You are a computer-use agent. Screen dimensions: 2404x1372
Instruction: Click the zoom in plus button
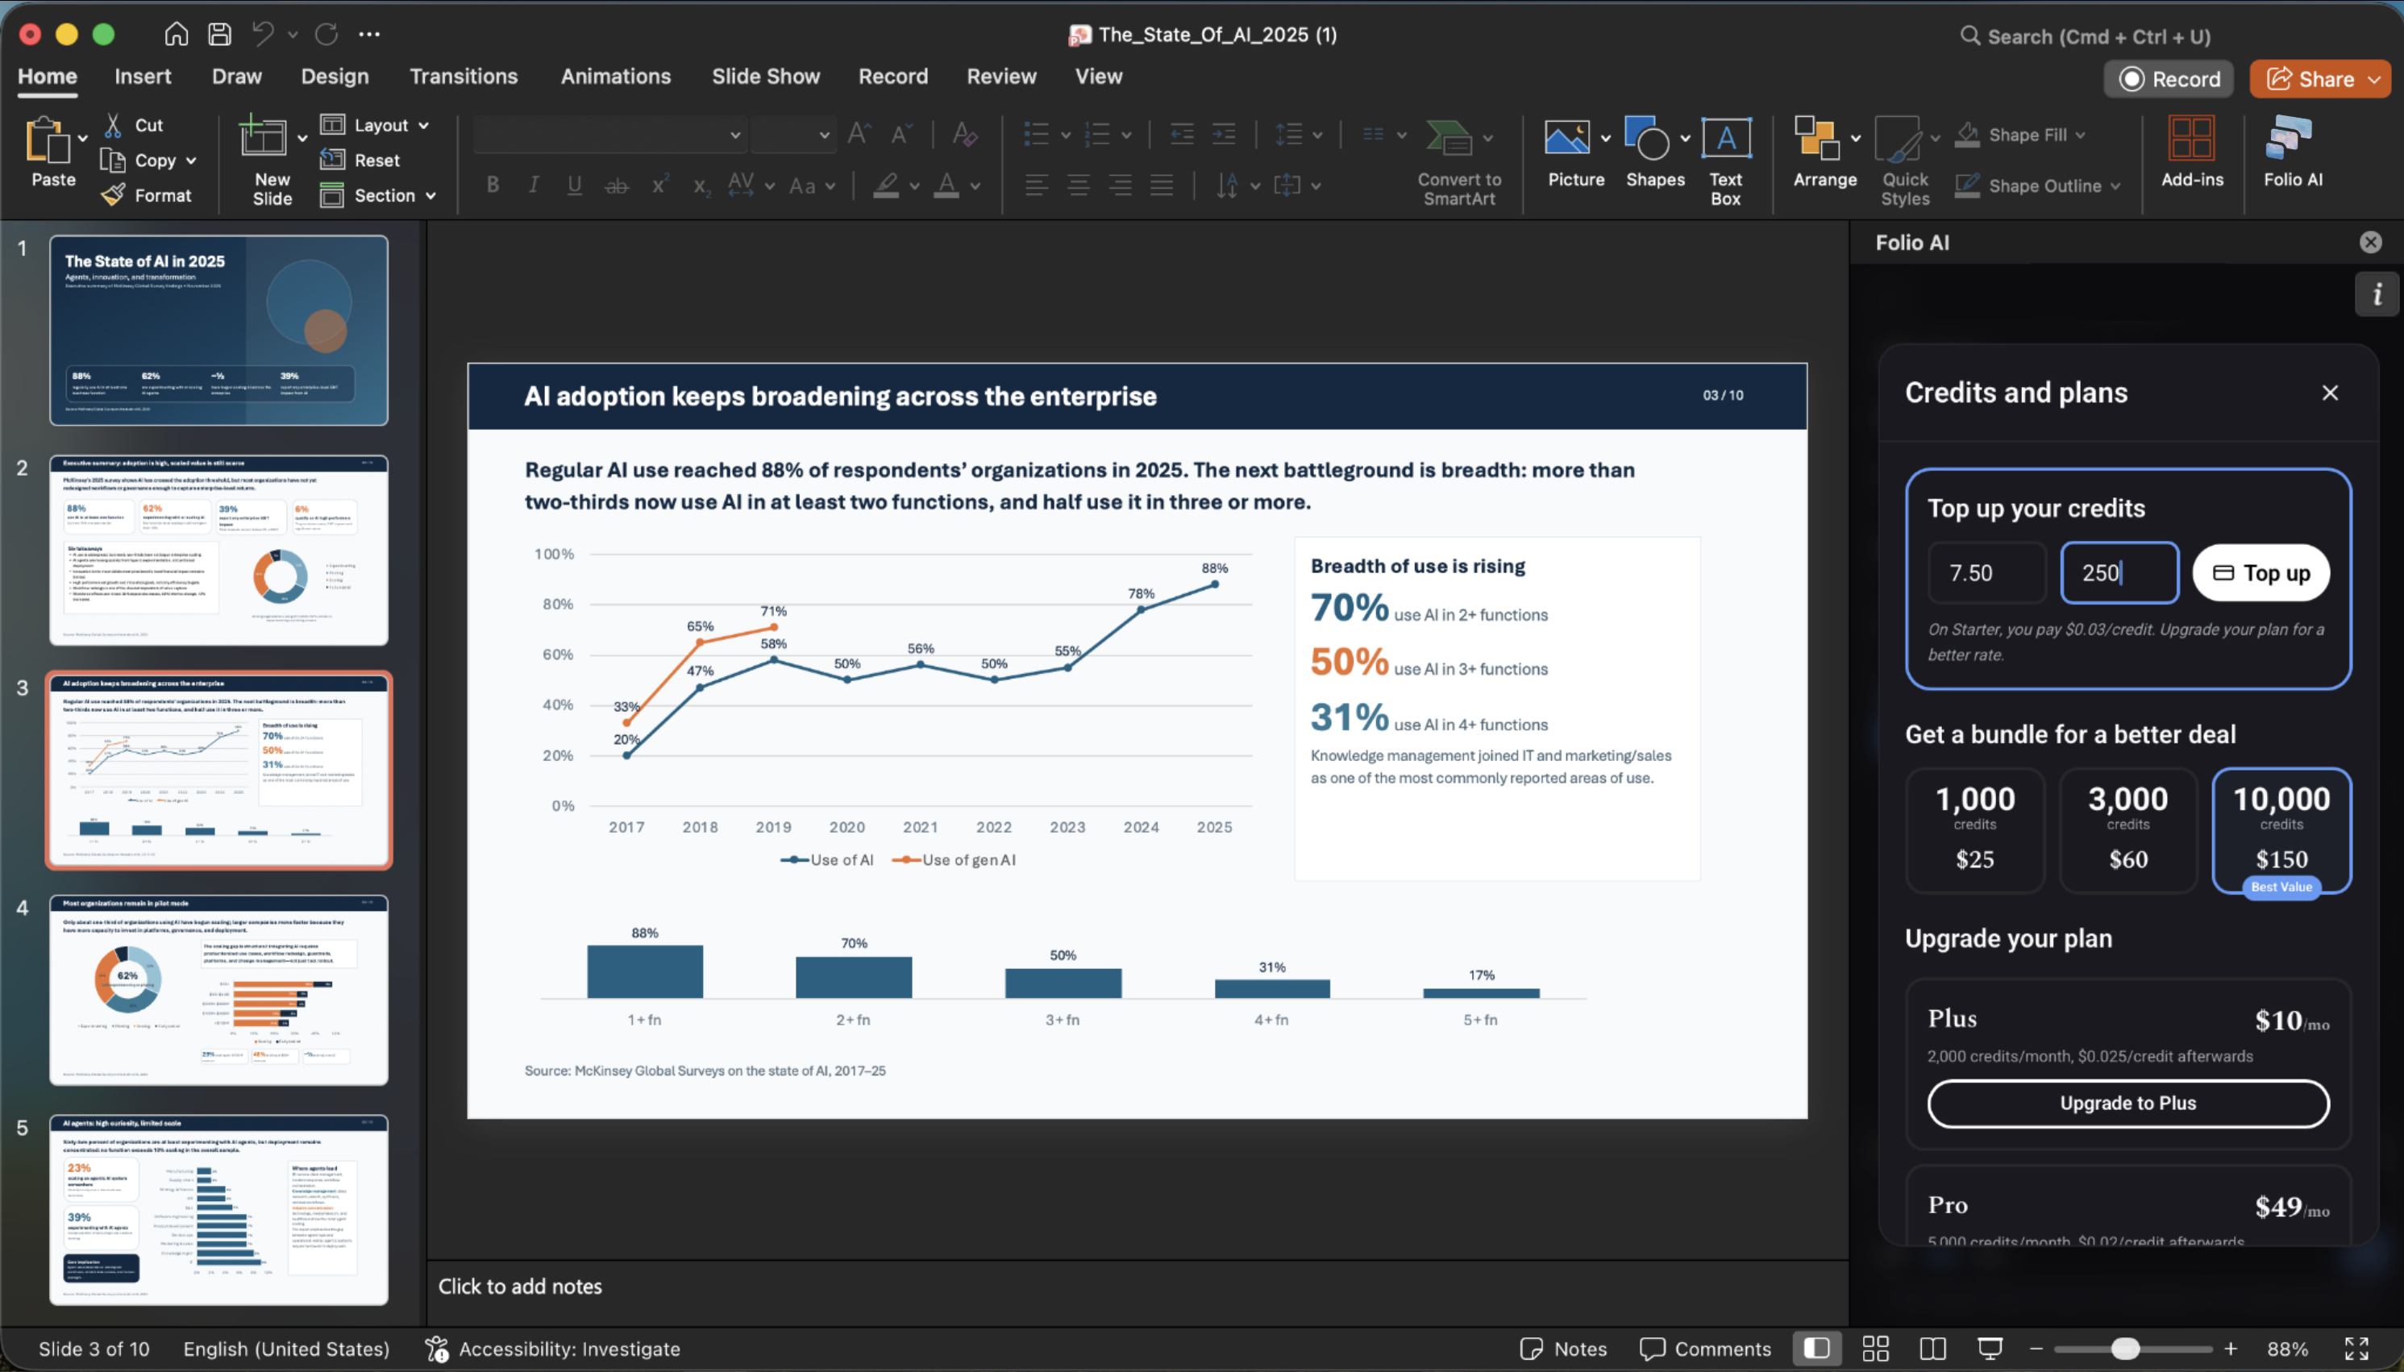(x=2230, y=1349)
